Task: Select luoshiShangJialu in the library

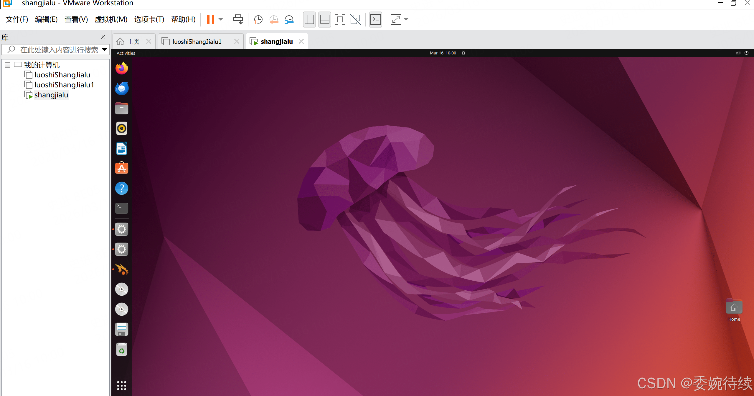Action: [x=62, y=75]
